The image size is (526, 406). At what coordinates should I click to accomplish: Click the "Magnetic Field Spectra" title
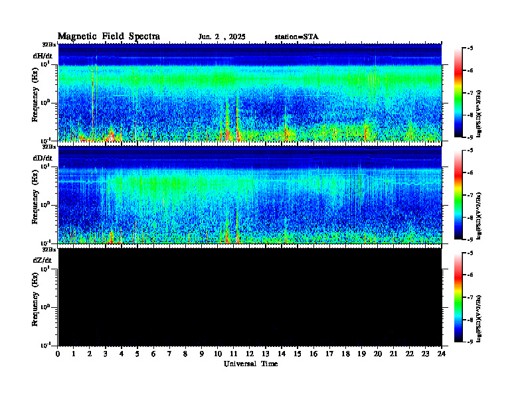click(109, 37)
